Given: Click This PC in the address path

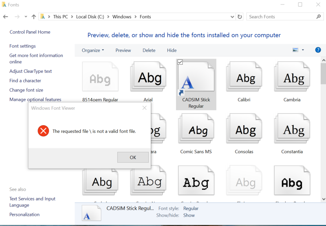Looking at the screenshot, I should point(60,17).
